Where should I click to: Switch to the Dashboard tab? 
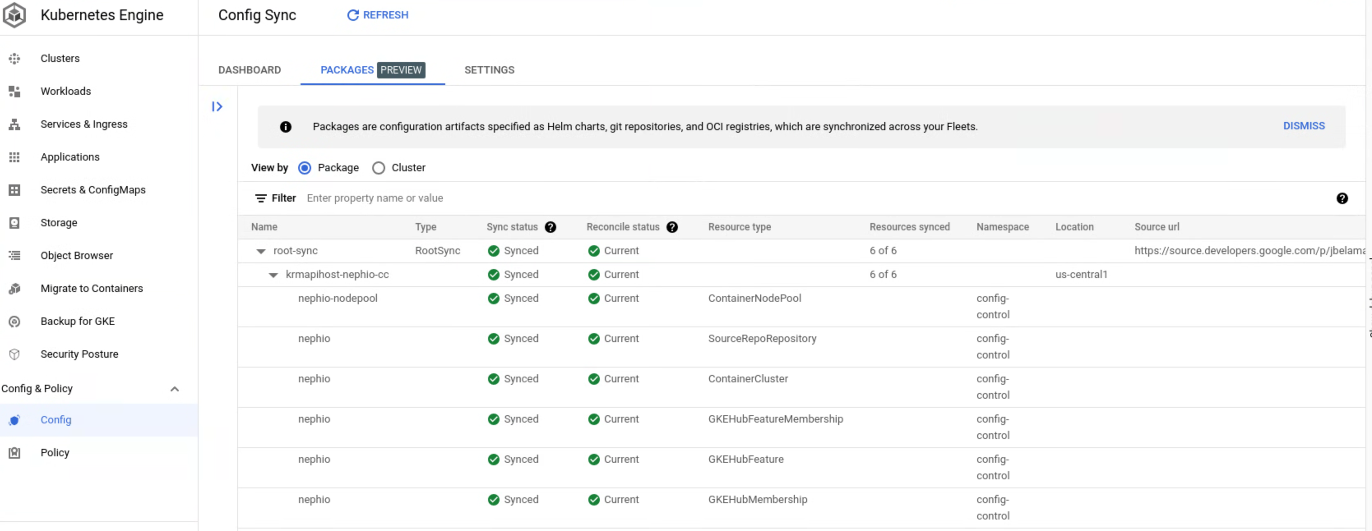[249, 70]
